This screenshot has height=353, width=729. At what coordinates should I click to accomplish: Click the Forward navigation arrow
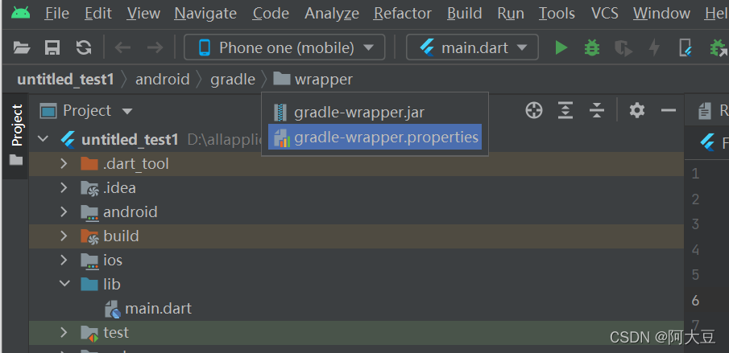[155, 47]
